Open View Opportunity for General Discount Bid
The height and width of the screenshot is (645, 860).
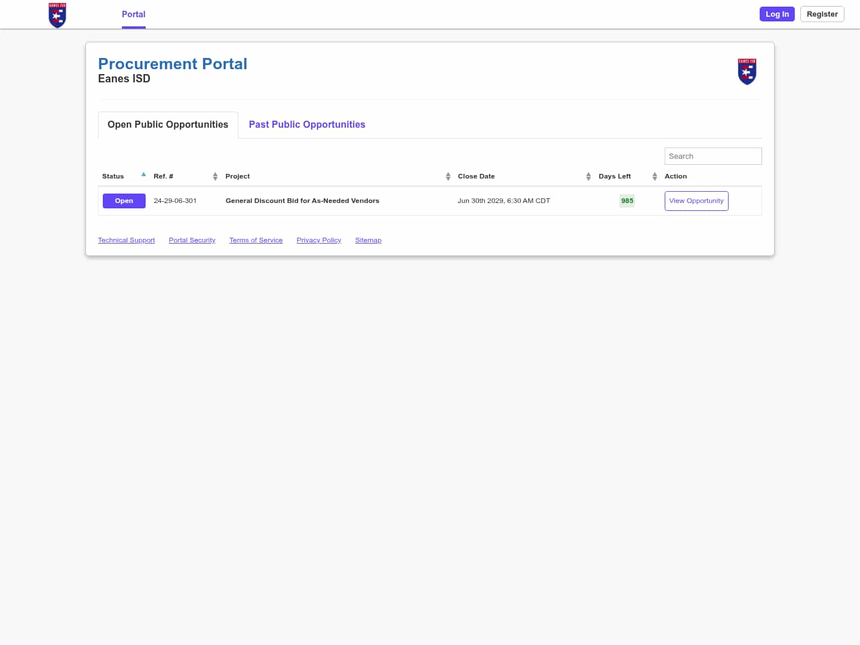[696, 201]
